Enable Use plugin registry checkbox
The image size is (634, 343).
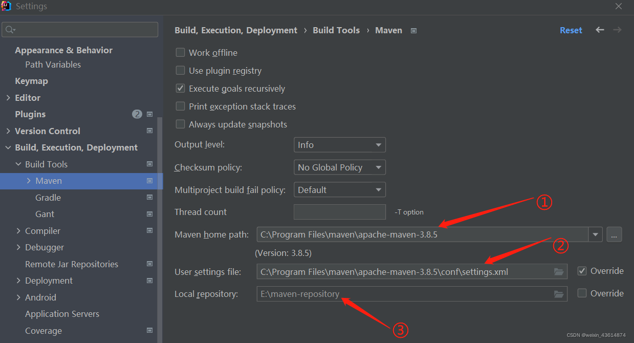(x=180, y=71)
